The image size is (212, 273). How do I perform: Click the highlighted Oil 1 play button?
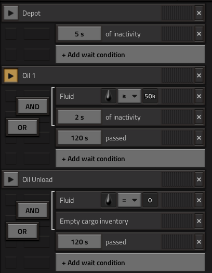tap(11, 75)
